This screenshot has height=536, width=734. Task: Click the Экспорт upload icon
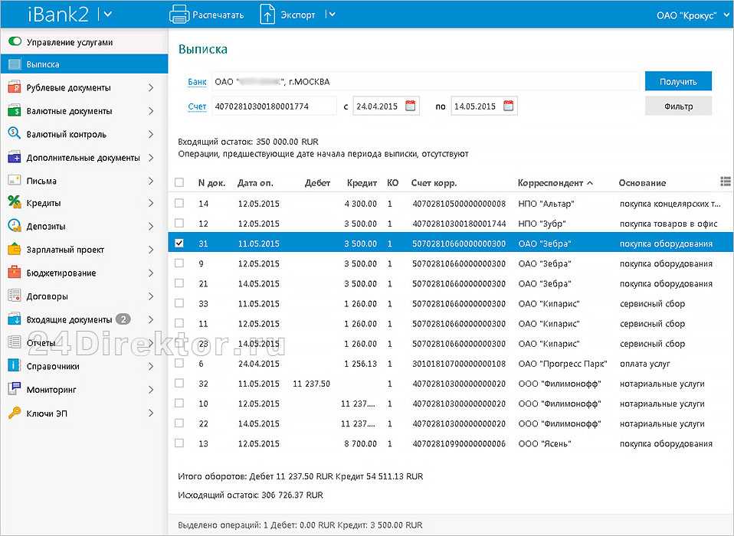(x=267, y=14)
